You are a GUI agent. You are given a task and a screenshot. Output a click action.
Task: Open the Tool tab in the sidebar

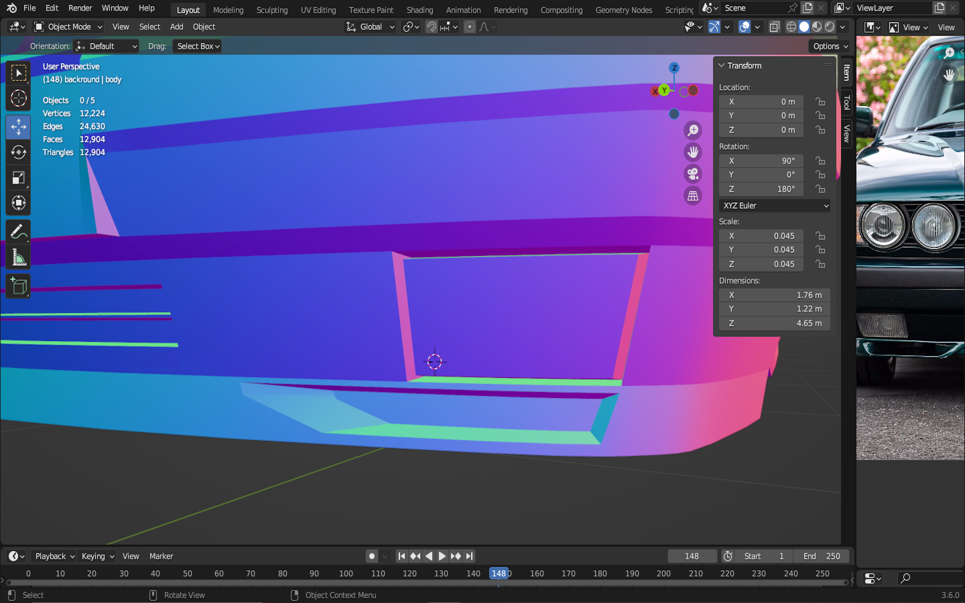click(x=847, y=103)
